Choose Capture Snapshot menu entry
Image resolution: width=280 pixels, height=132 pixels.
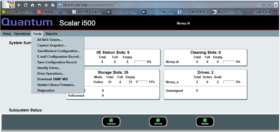(x=52, y=45)
